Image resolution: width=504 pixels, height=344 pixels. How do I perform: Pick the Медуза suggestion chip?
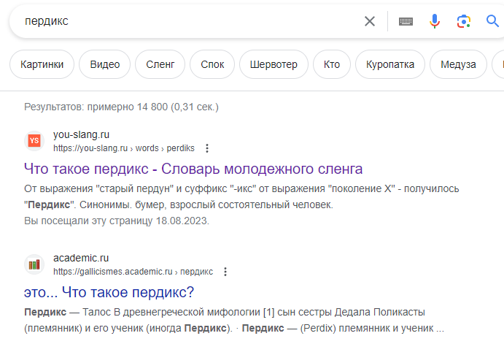pyautogui.click(x=458, y=64)
